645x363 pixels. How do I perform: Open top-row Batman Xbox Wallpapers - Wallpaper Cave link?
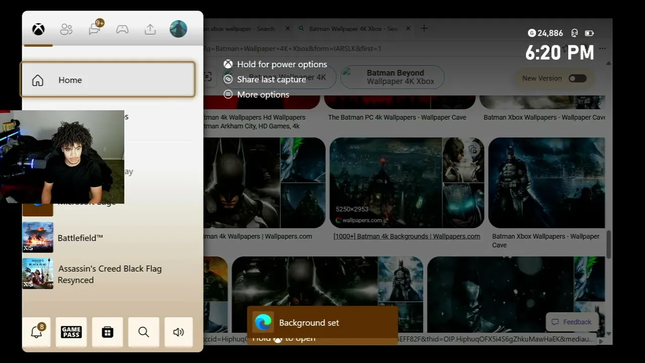click(544, 117)
